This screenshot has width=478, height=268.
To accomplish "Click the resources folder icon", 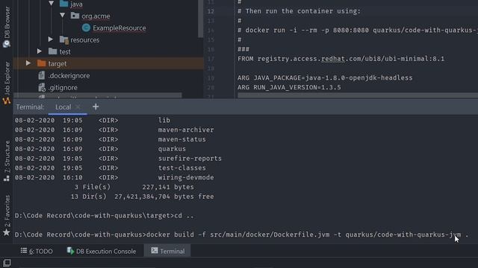I will coord(63,39).
